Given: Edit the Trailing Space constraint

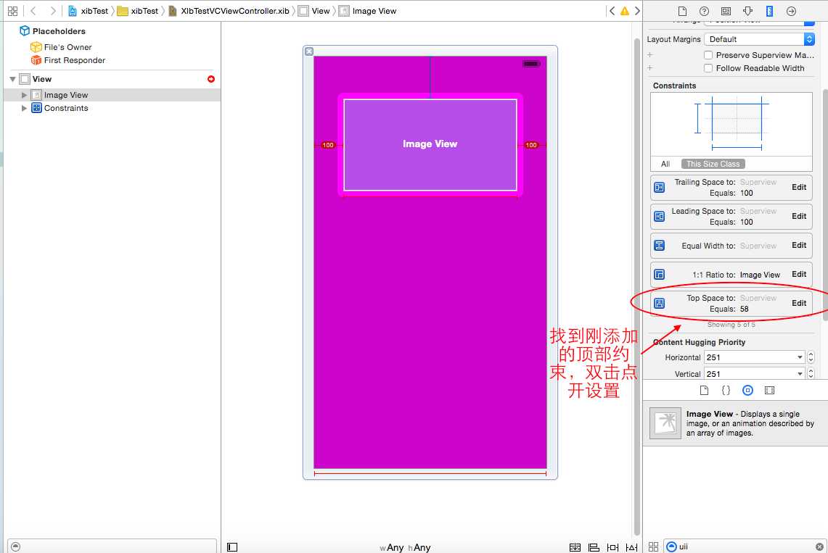Looking at the screenshot, I should click(798, 187).
